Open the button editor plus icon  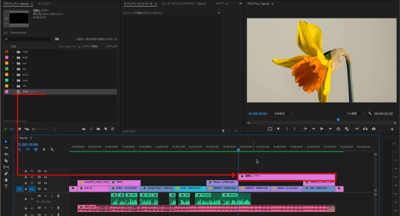pos(392,129)
